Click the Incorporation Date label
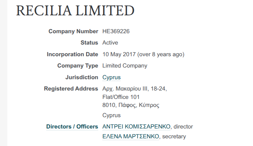Viewport: 253px width, 146px height. tap(72, 54)
